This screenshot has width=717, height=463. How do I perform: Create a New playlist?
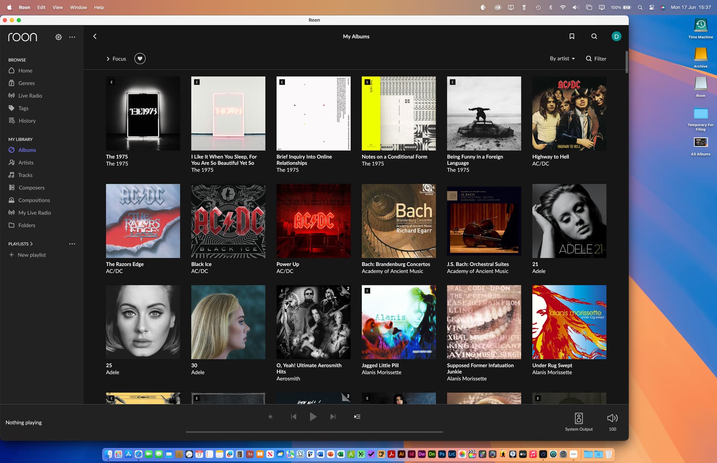coord(27,255)
